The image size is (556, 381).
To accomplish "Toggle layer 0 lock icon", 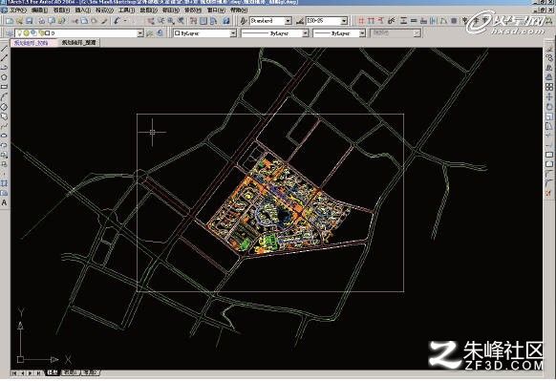I will click(41, 33).
